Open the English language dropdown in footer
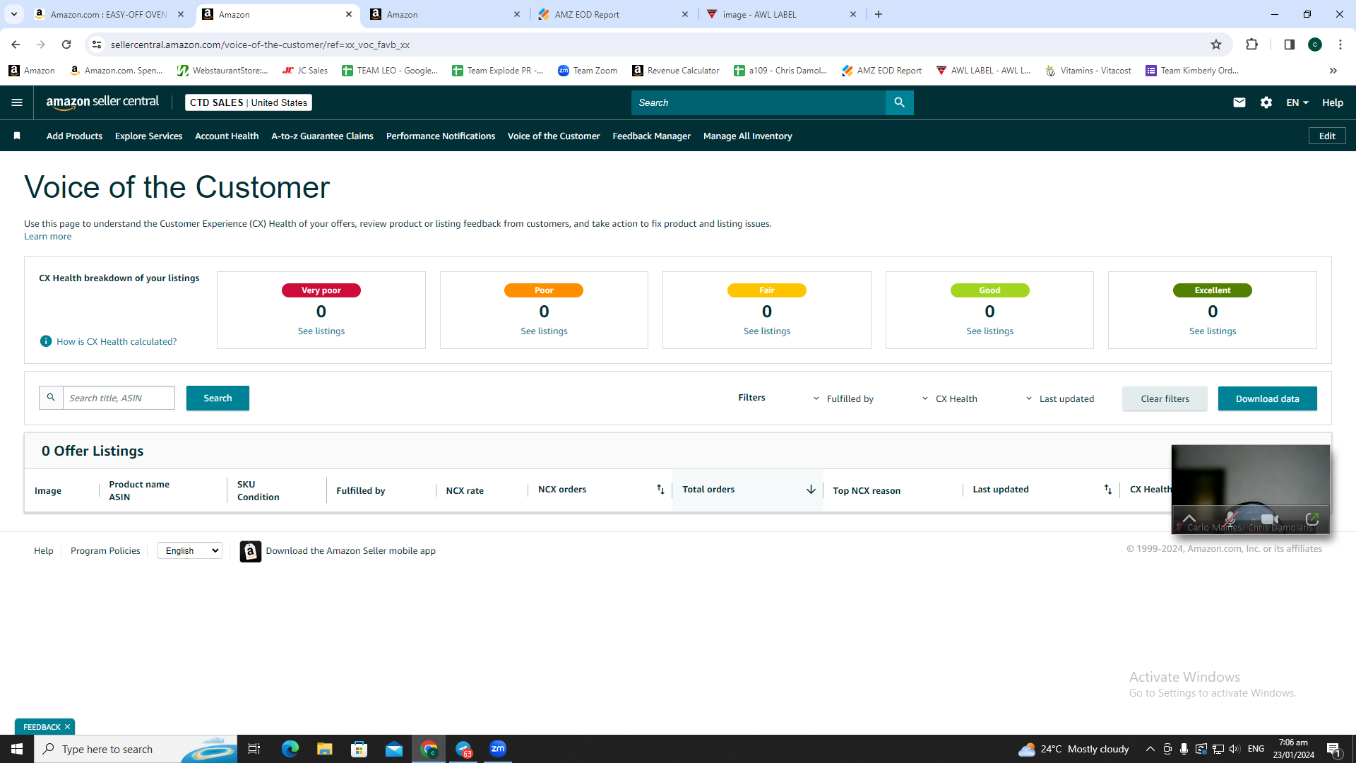The height and width of the screenshot is (763, 1356). (x=190, y=550)
